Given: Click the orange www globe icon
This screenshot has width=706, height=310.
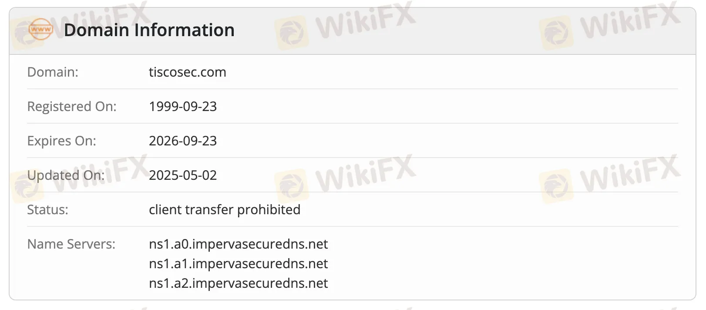Looking at the screenshot, I should (40, 30).
